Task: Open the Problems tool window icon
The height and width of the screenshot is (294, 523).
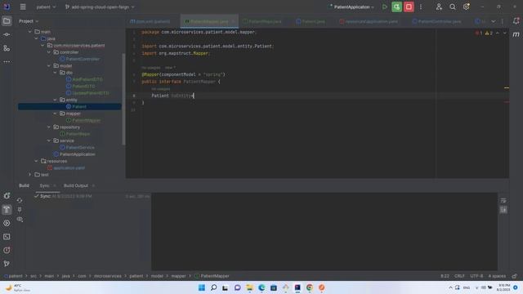Action: tap(7, 250)
